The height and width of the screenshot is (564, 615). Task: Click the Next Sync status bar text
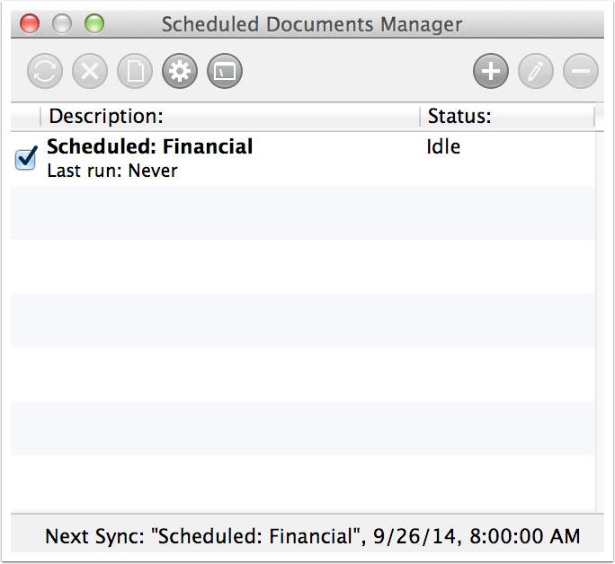pyautogui.click(x=313, y=537)
